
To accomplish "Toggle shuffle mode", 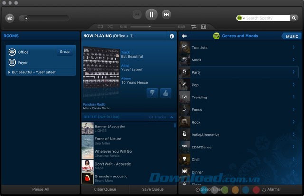I will click(110, 27).
